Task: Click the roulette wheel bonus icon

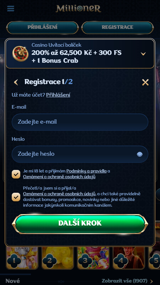Action: (x=20, y=53)
